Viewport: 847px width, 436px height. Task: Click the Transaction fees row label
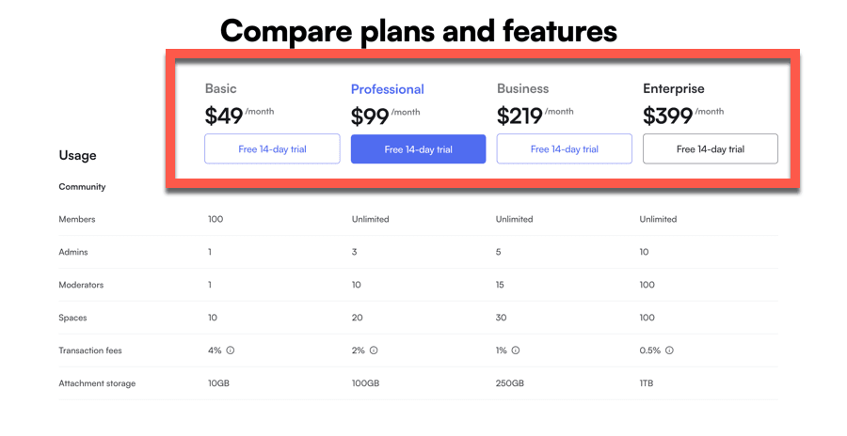click(x=90, y=350)
